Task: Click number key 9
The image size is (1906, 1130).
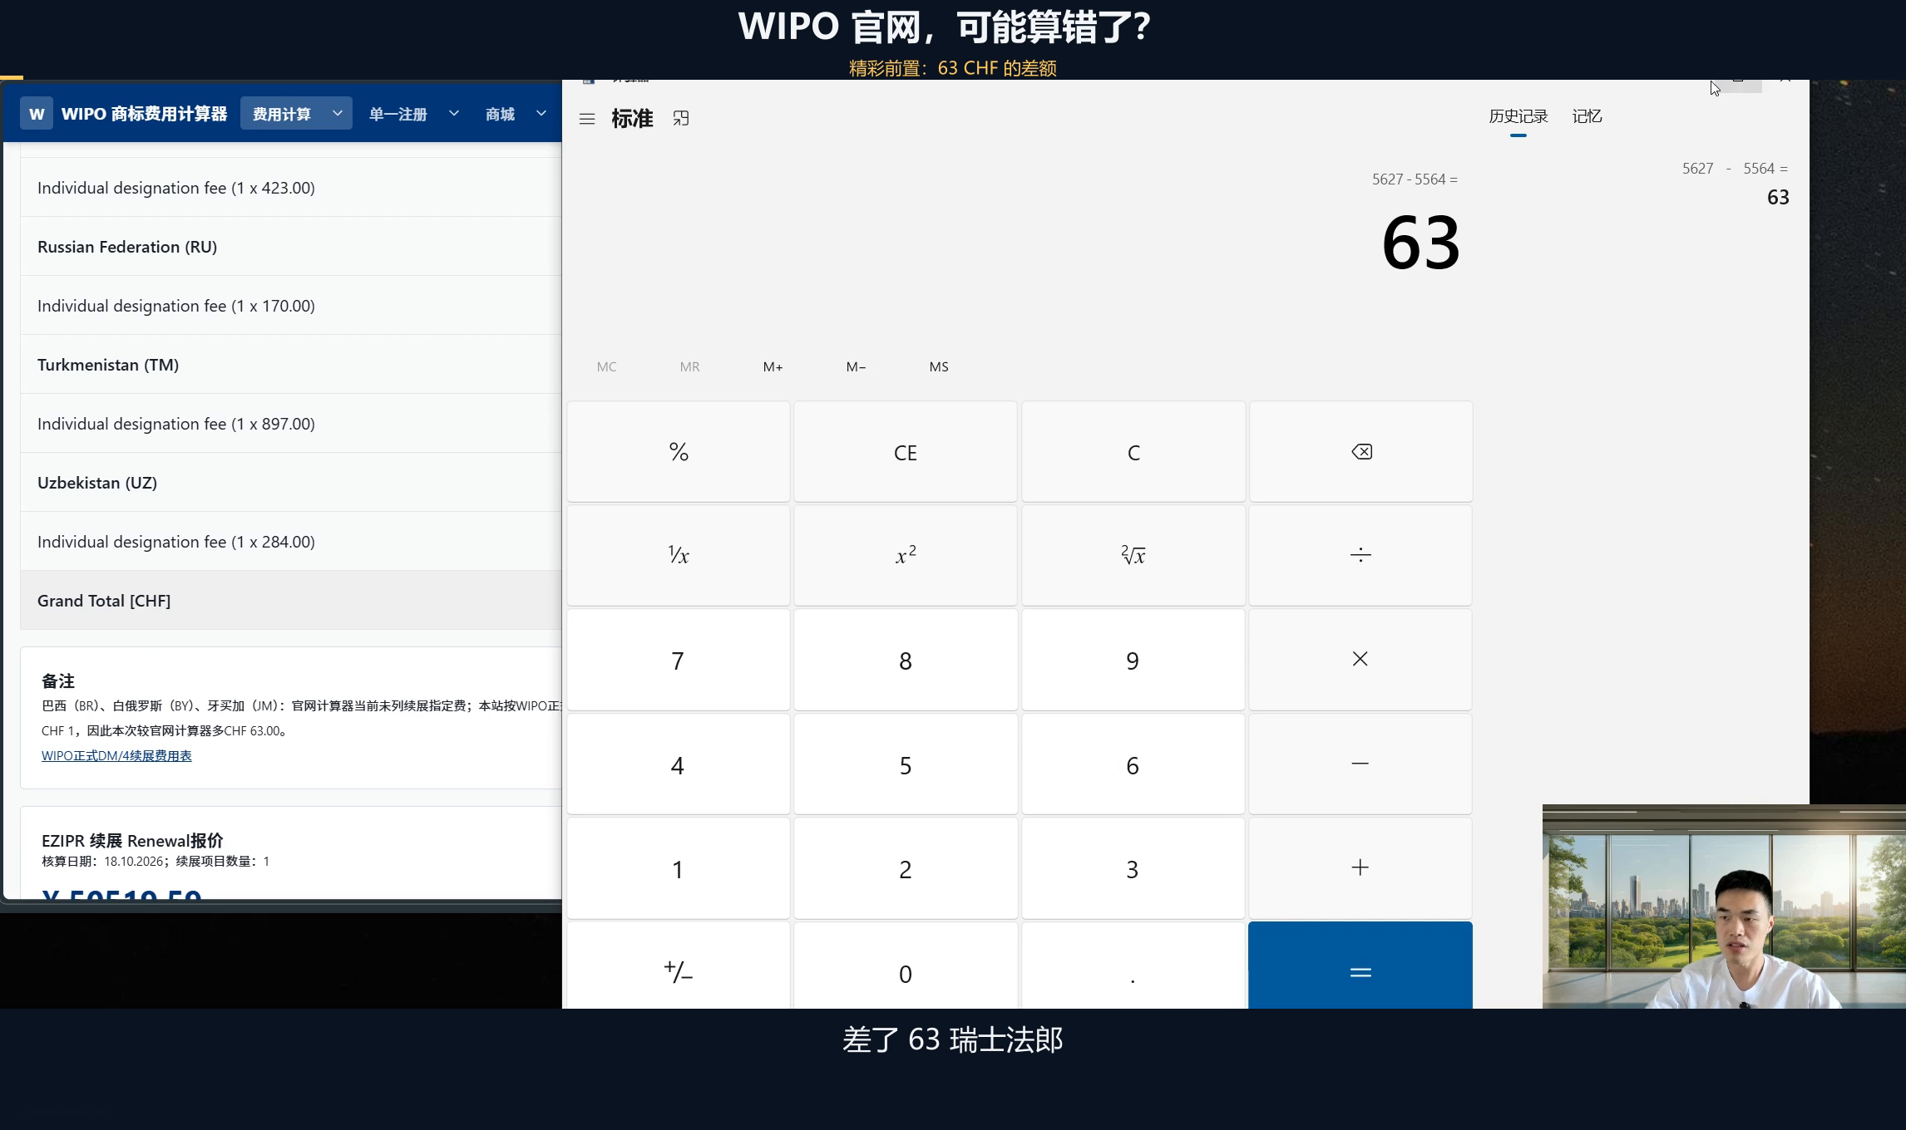Action: [1133, 660]
